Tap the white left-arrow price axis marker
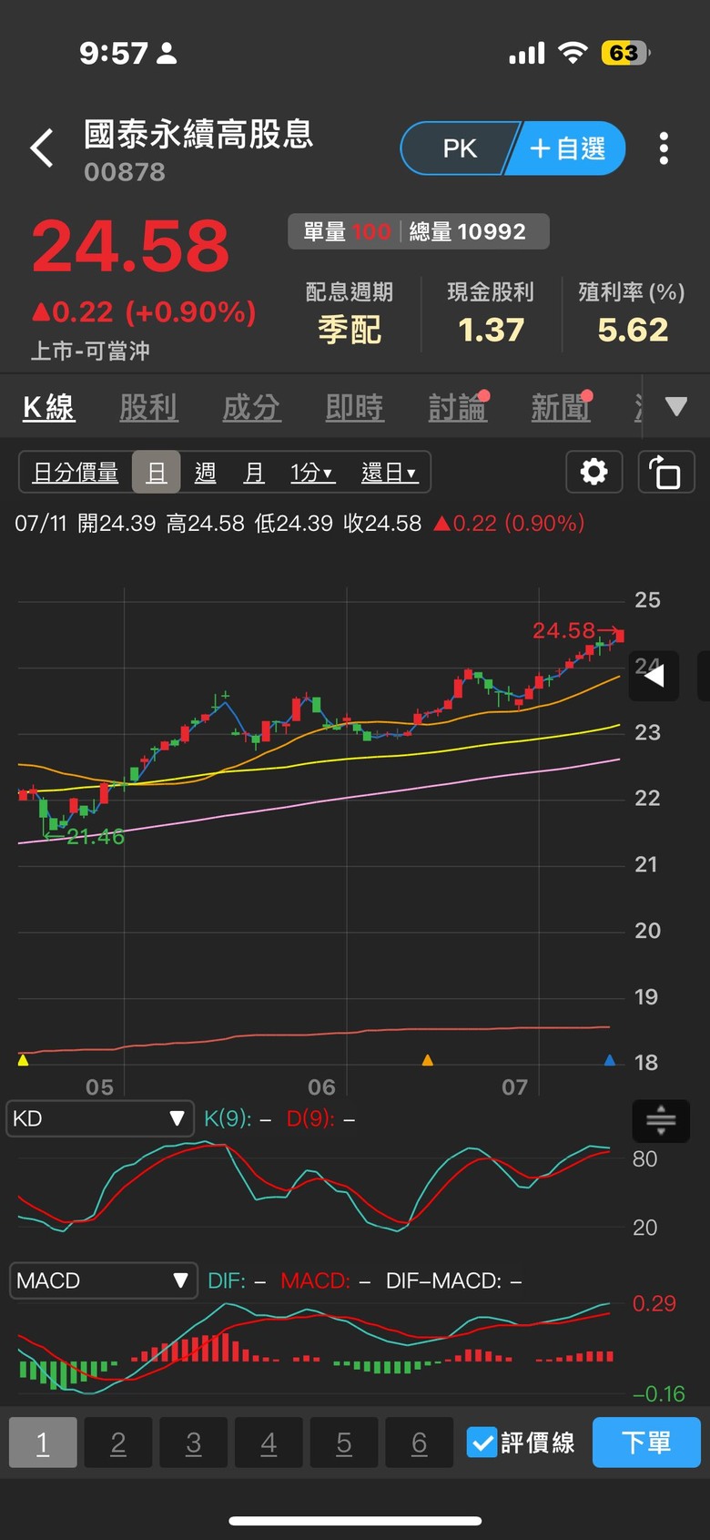 pyautogui.click(x=654, y=675)
